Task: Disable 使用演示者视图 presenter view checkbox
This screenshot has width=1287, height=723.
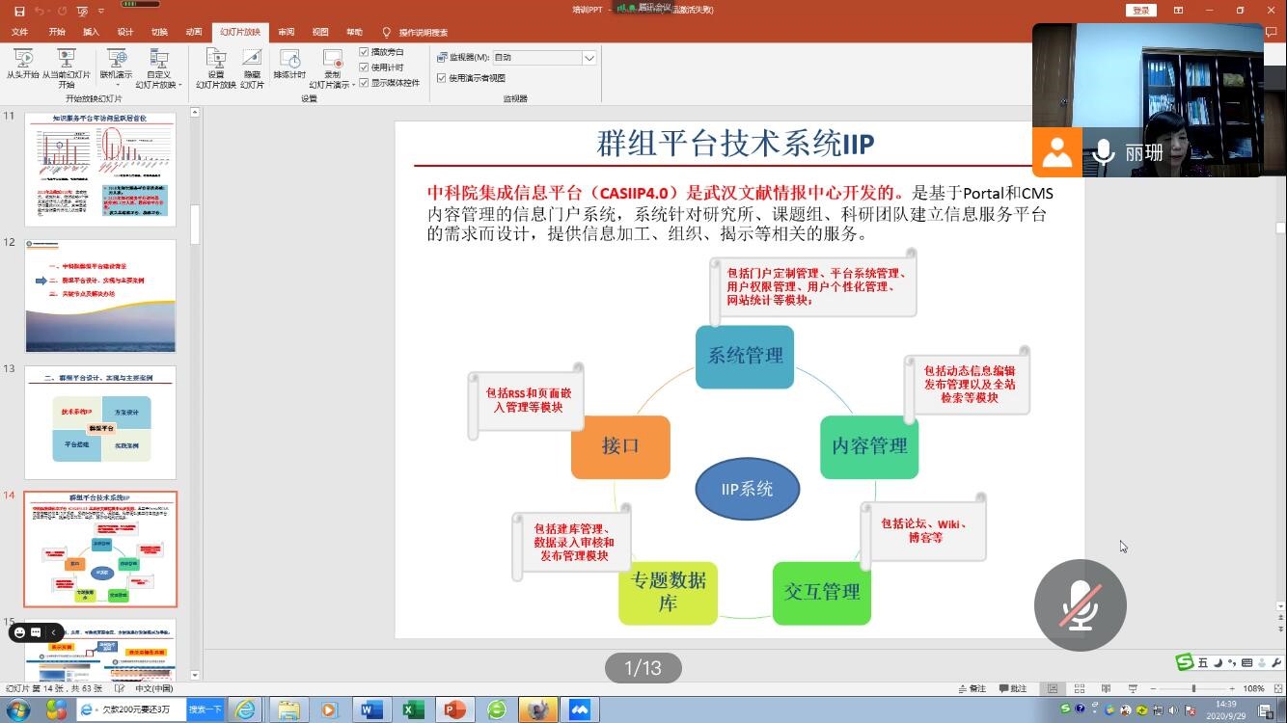Action: pyautogui.click(x=442, y=78)
